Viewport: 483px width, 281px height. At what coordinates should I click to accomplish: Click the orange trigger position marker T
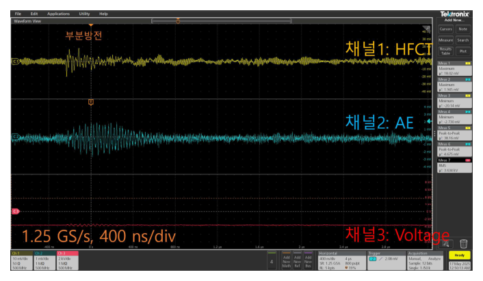coord(90,102)
